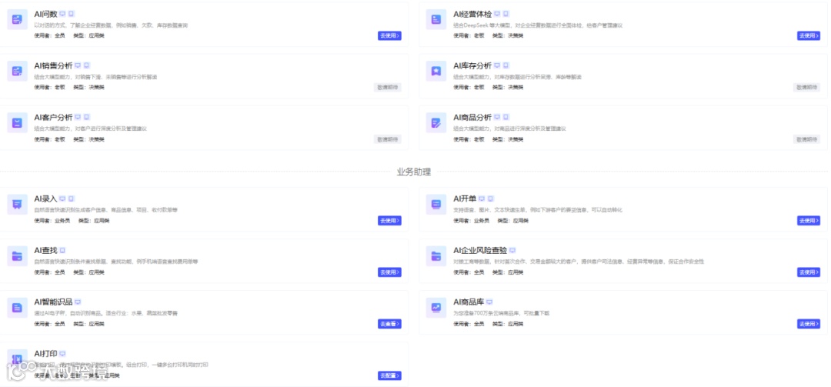The width and height of the screenshot is (831, 387).
Task: Click the AI企业风险查验 description line
Action: 578,262
